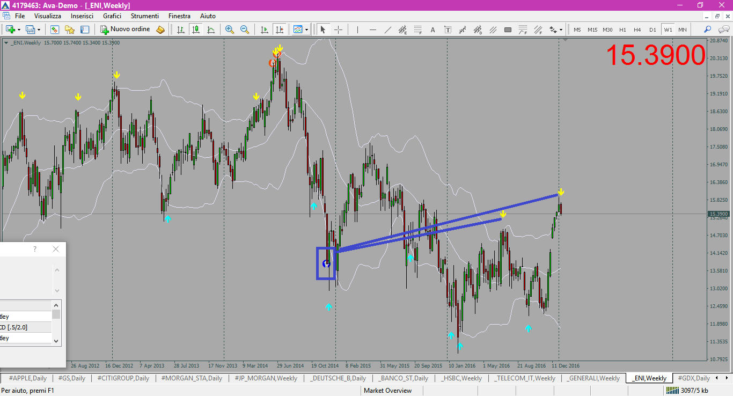Select the Fibonacci channel tool
This screenshot has width=733, height=396.
538,30
